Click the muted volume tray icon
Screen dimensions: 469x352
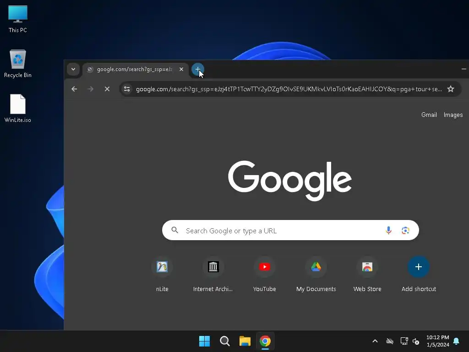(416, 341)
